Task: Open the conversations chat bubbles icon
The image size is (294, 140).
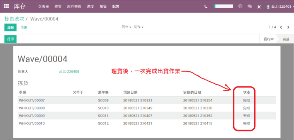Action: click(250, 6)
